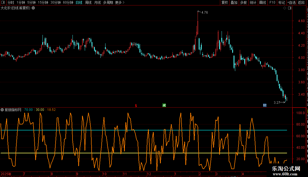Click the panel layout icon at top-left
308x177 pixels.
[x=3, y=2]
